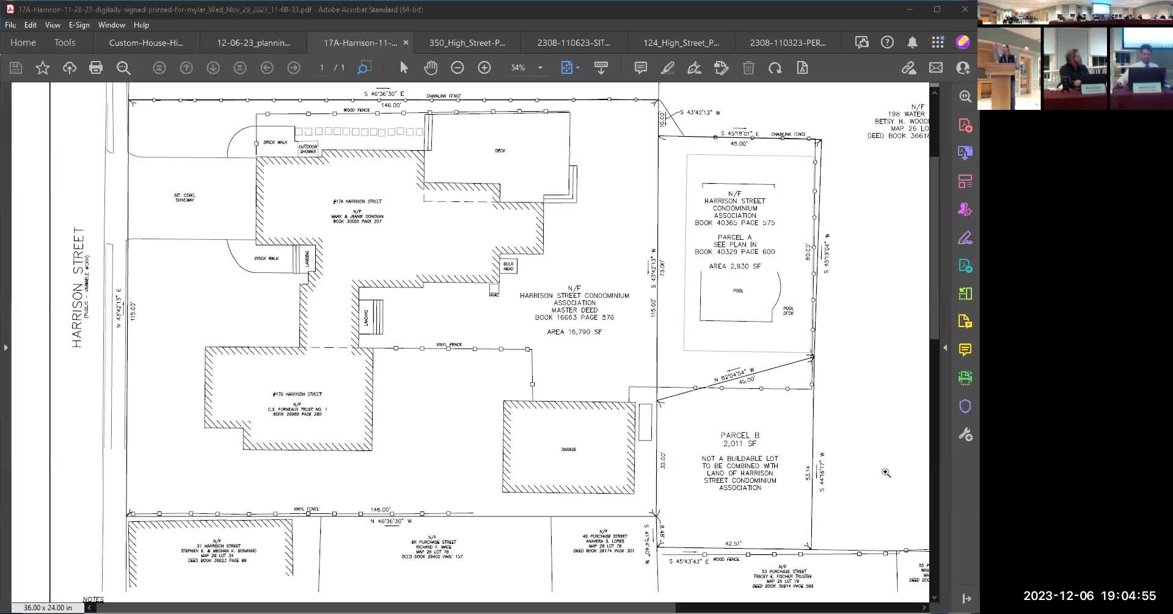Open Create PDF tool in right pane
The image size is (1173, 614).
pyautogui.click(x=965, y=125)
